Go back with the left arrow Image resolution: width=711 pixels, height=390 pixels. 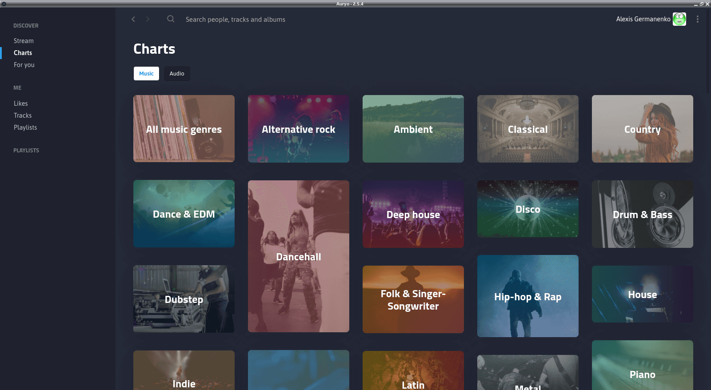[133, 19]
